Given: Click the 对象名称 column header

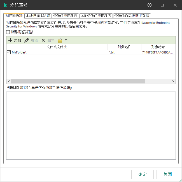Looking at the screenshot, I should (x=124, y=47).
